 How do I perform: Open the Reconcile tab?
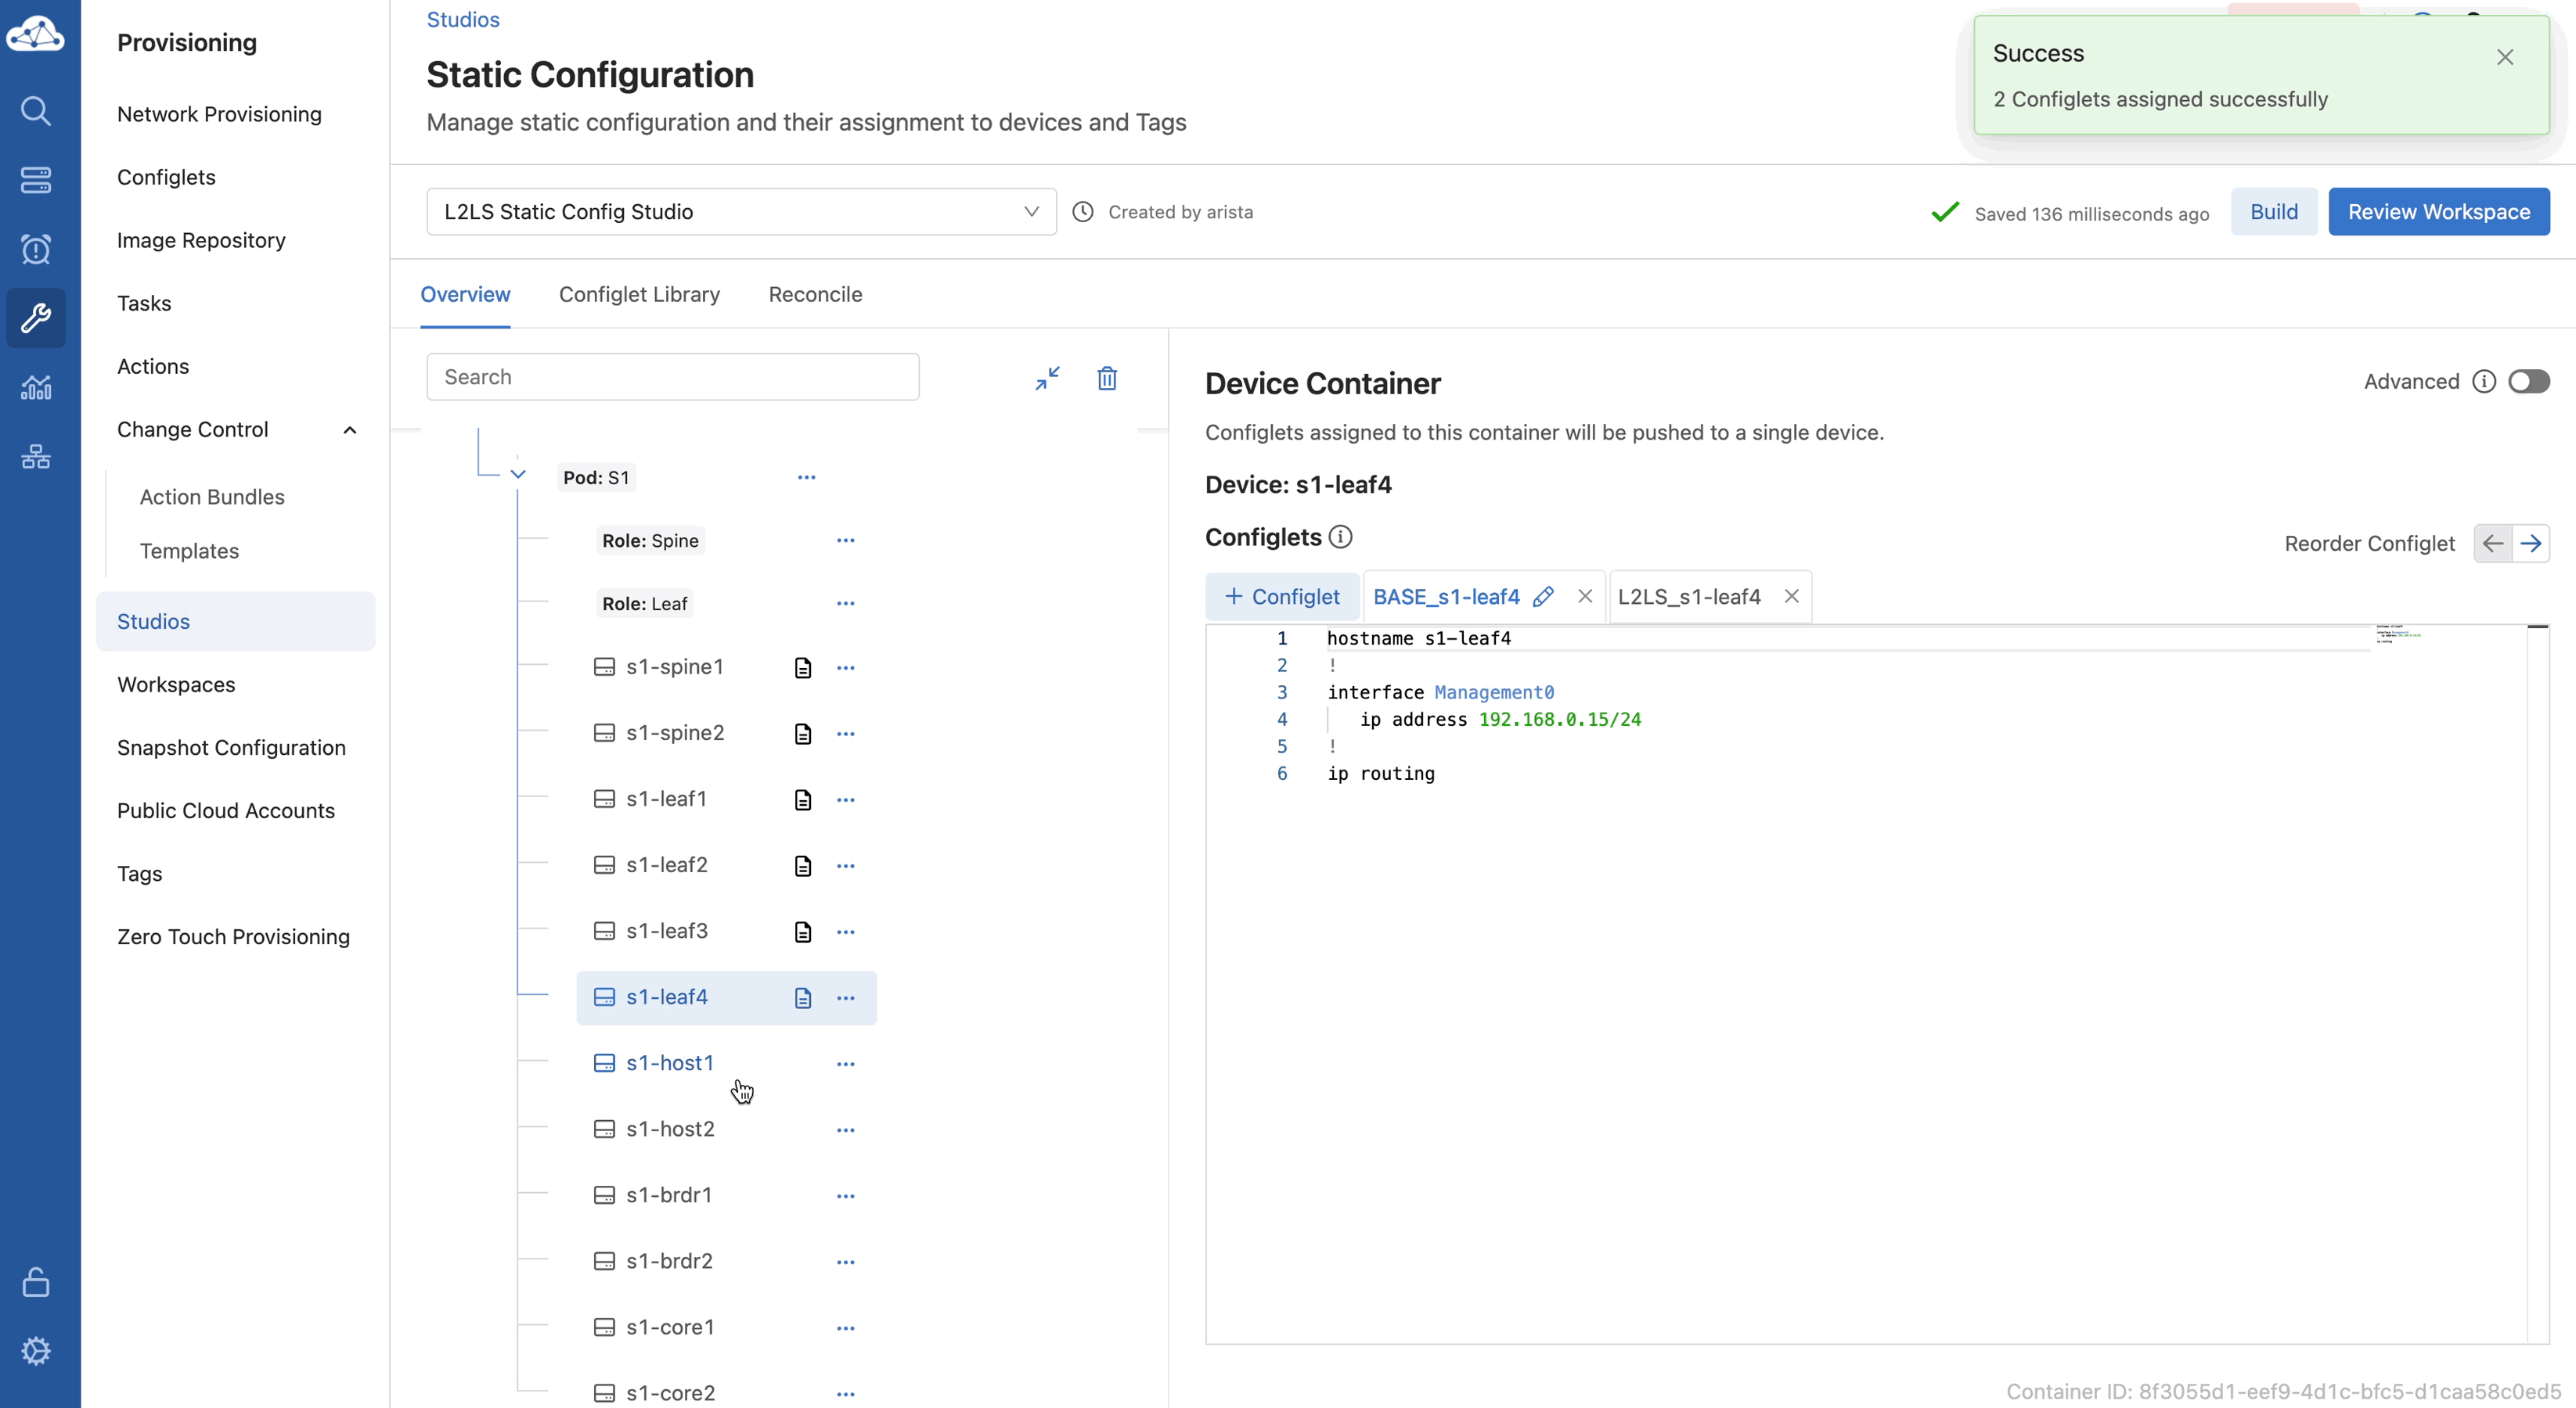815,295
